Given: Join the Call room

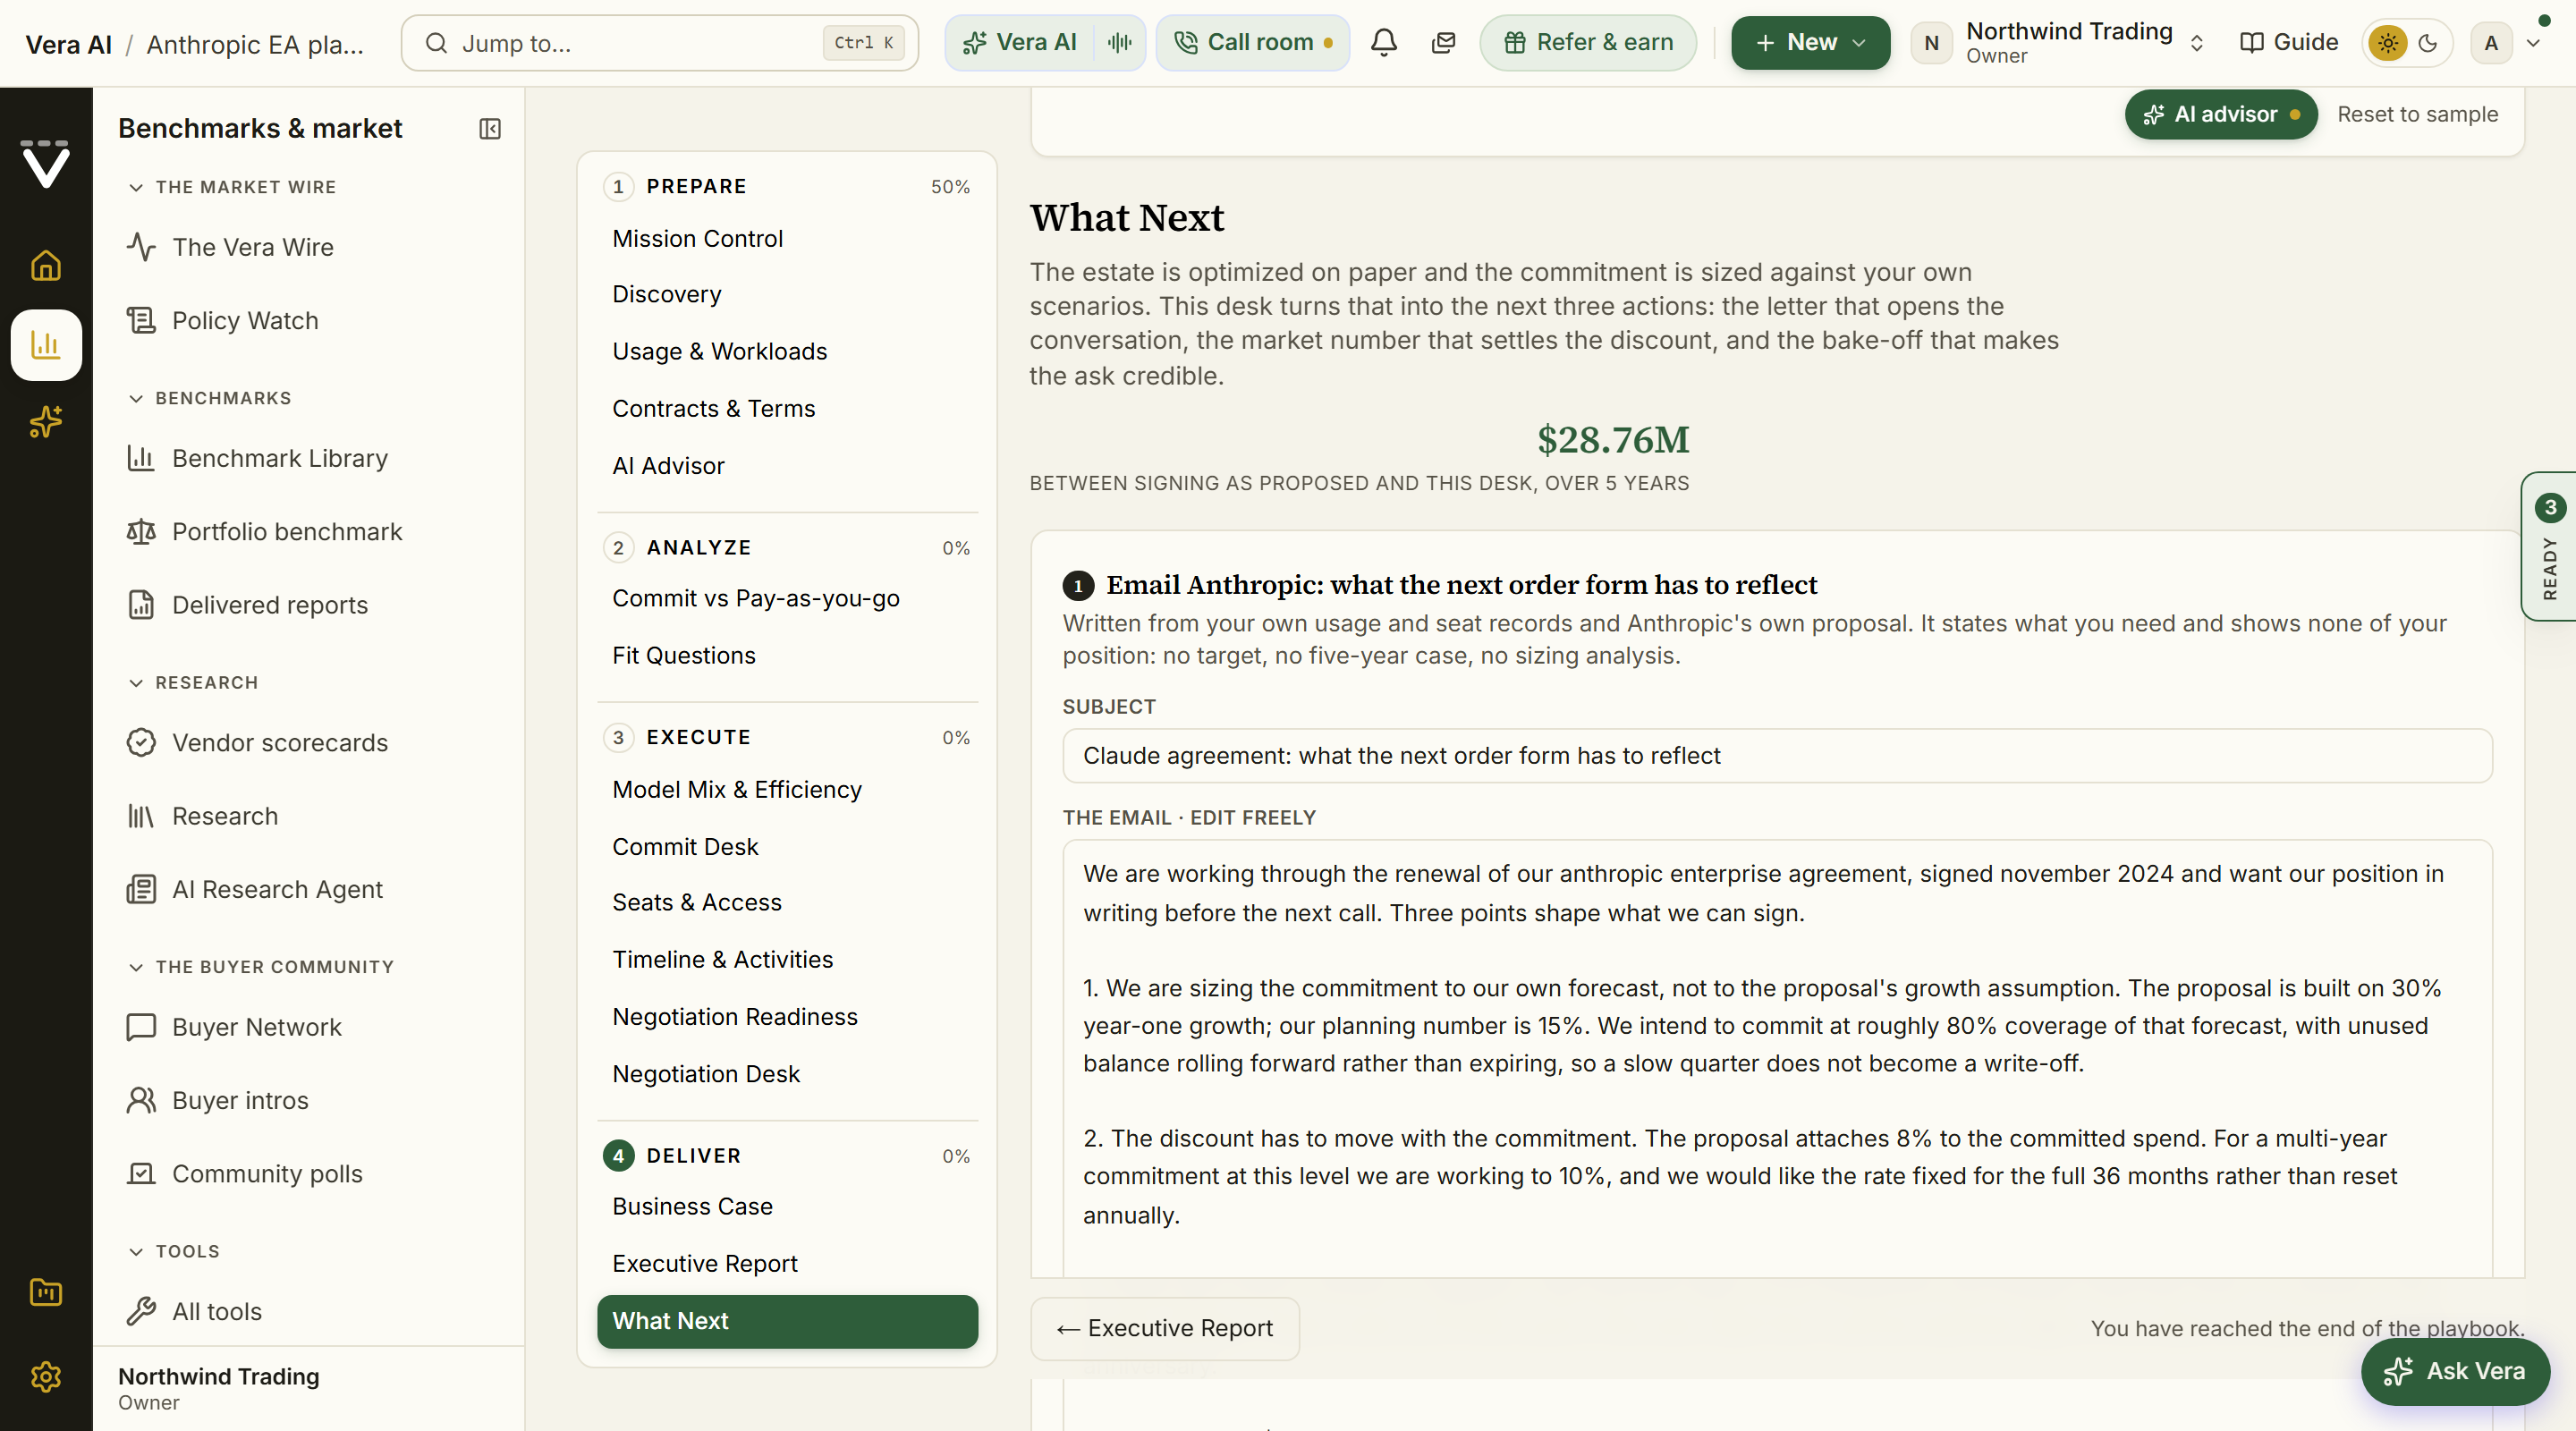Looking at the screenshot, I should [1253, 43].
